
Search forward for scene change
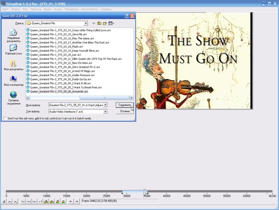[x=63, y=202]
